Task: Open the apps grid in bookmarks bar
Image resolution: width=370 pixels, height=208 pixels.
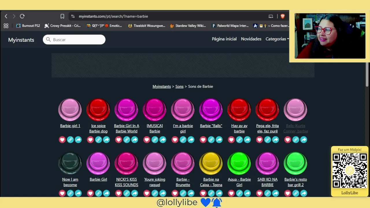Action: click(x=6, y=26)
